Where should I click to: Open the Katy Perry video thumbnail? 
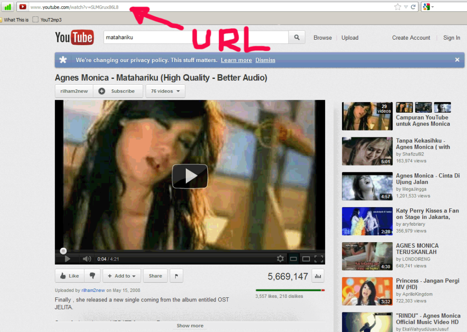367,221
